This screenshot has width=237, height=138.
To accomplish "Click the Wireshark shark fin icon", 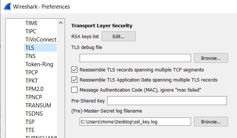I will (7, 6).
